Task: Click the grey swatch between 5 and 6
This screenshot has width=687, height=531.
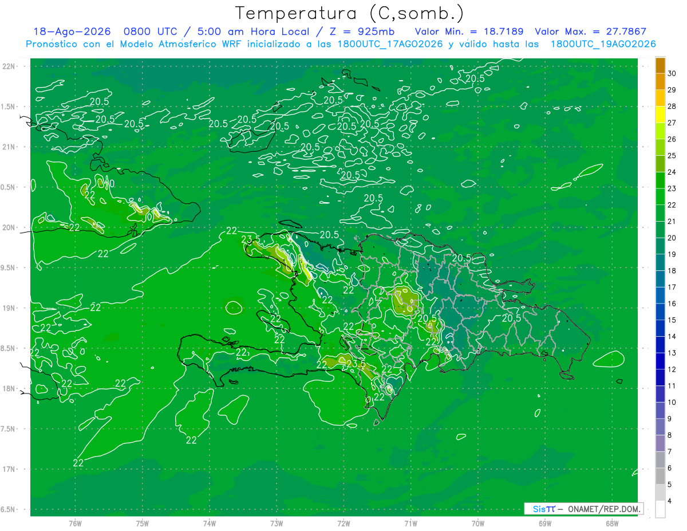Action: pyautogui.click(x=660, y=477)
